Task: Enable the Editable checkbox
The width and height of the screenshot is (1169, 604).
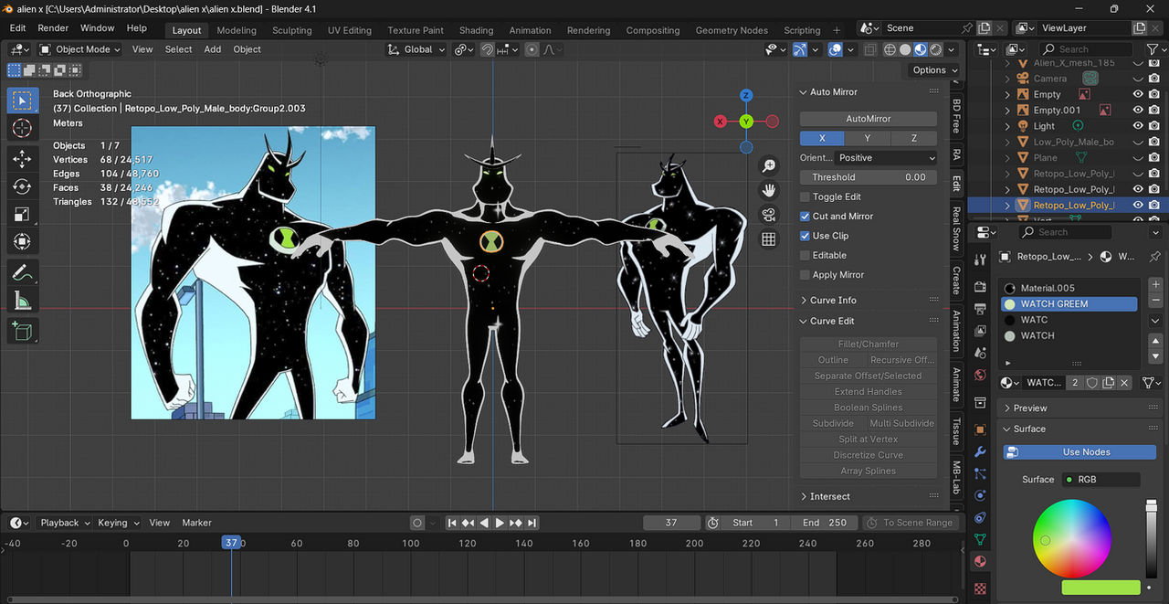Action: (x=805, y=255)
